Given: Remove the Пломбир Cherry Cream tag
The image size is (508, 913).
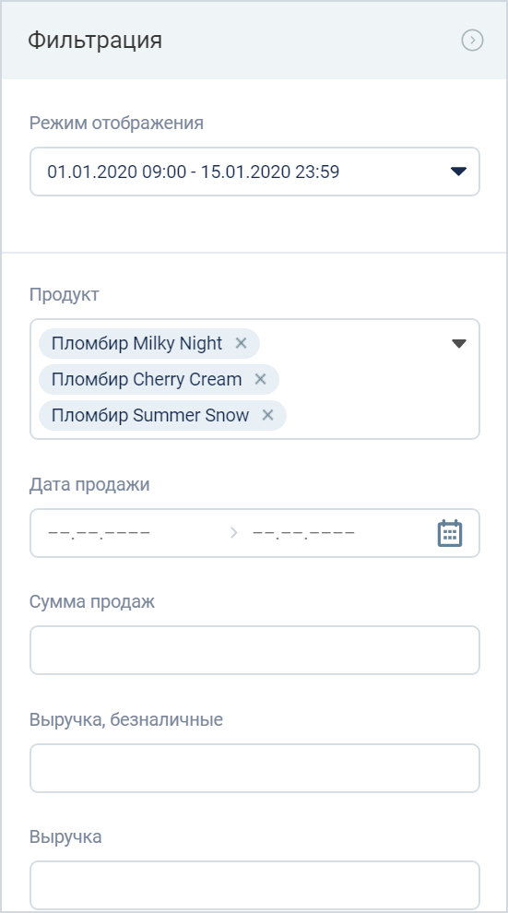Looking at the screenshot, I should 260,379.
